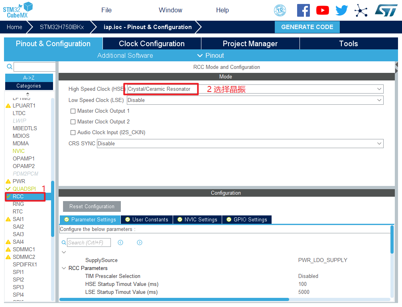Click the ST logo icon
The image size is (402, 307).
click(x=386, y=10)
